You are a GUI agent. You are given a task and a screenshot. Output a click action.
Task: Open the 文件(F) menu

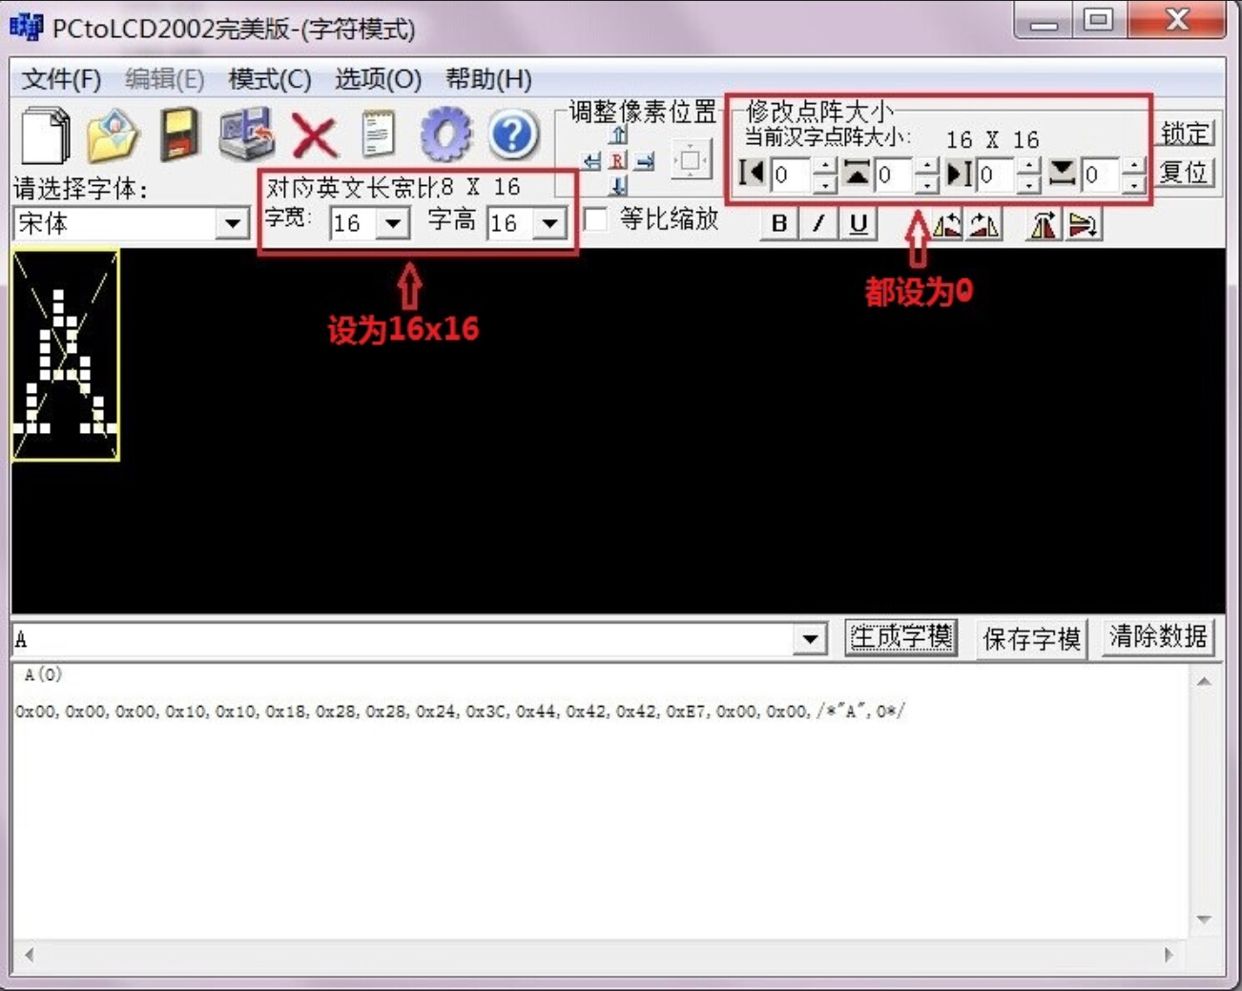(61, 79)
